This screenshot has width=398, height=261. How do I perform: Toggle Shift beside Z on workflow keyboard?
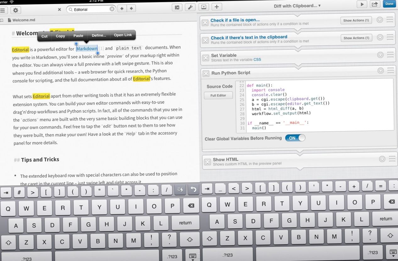(x=210, y=238)
